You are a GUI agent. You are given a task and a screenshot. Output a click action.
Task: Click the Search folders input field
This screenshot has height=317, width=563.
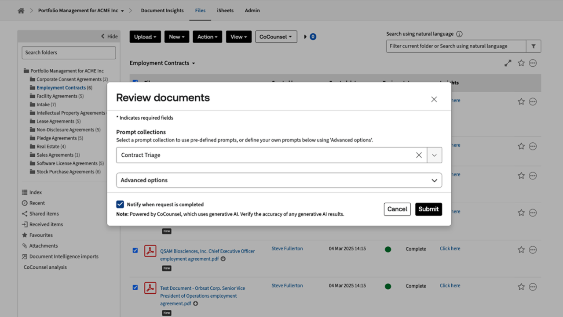tap(69, 53)
